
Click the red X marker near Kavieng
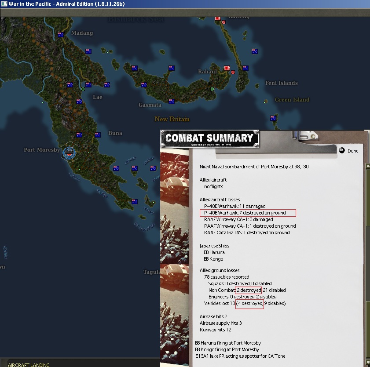tap(223, 22)
